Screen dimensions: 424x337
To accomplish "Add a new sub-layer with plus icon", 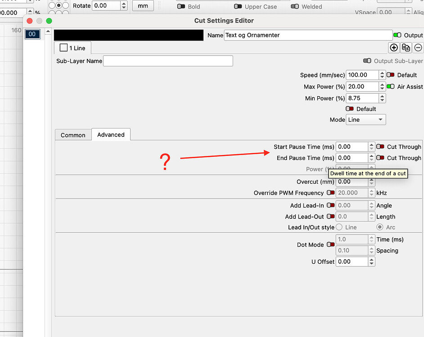I will click(394, 47).
